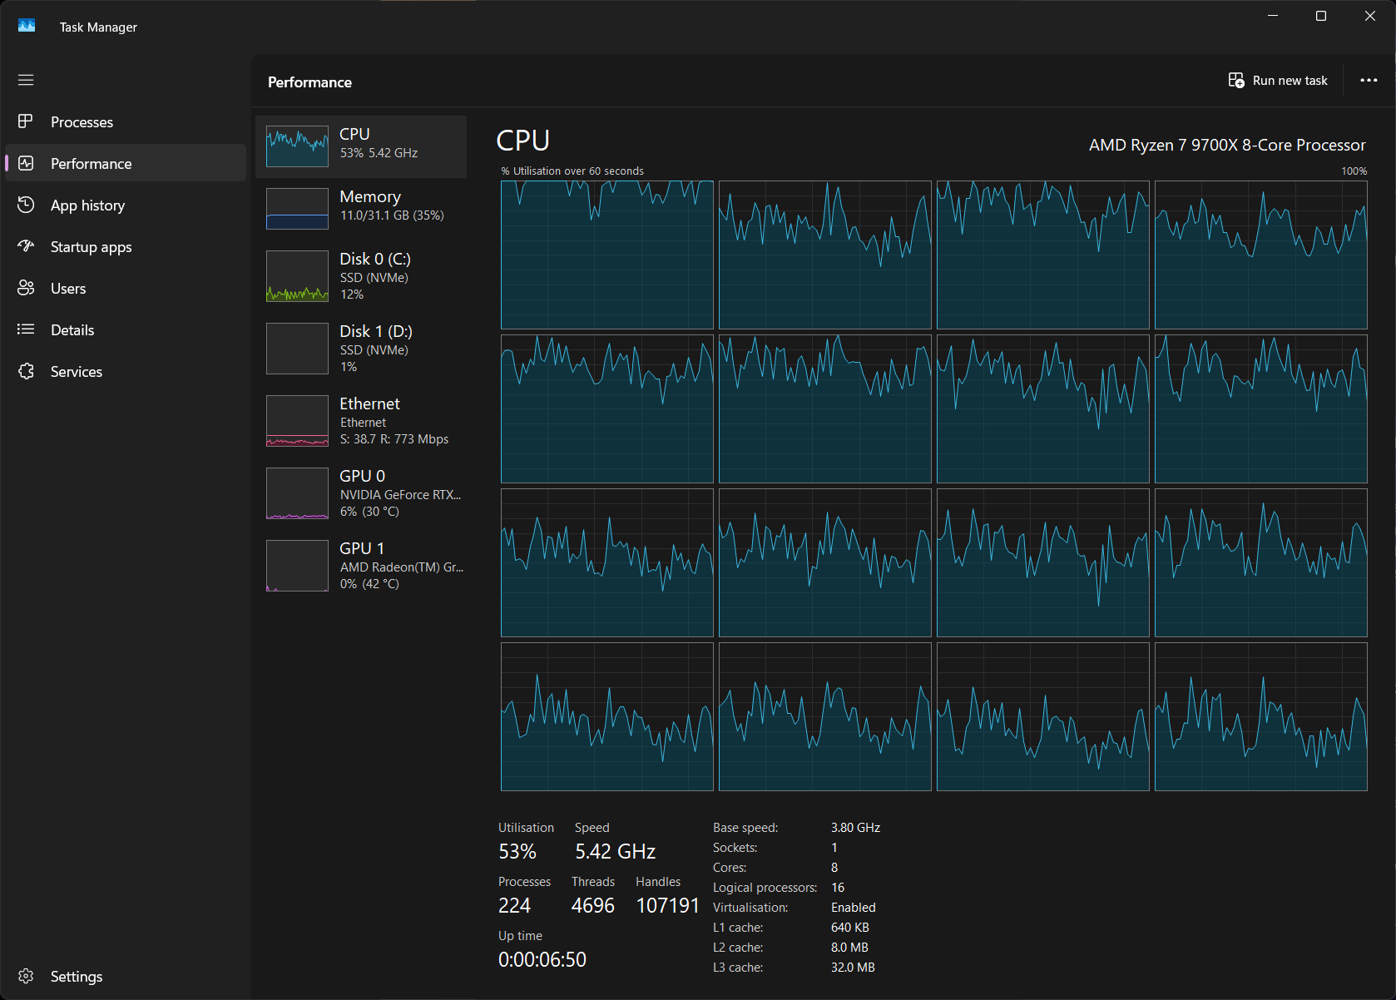Show the Ethernet performance graph
This screenshot has height=1000, width=1396.
tap(361, 421)
